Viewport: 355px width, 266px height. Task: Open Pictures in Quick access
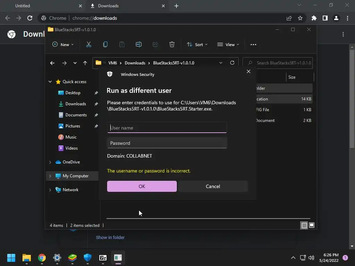pos(73,126)
